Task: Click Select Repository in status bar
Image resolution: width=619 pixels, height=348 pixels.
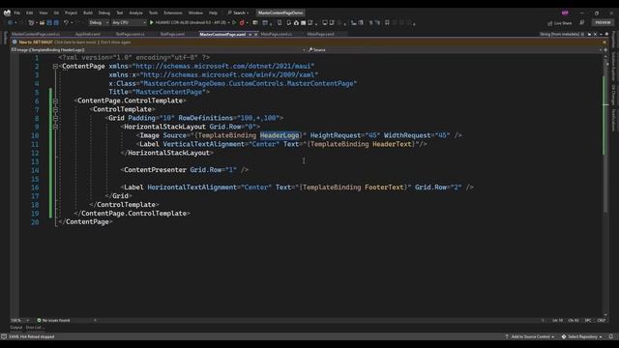Action: coord(582,336)
